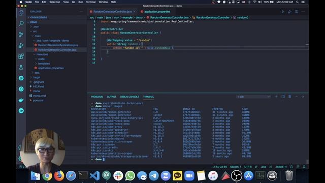Open Visual Studio Code in the Dock
325x183 pixels.
[x=94, y=176]
